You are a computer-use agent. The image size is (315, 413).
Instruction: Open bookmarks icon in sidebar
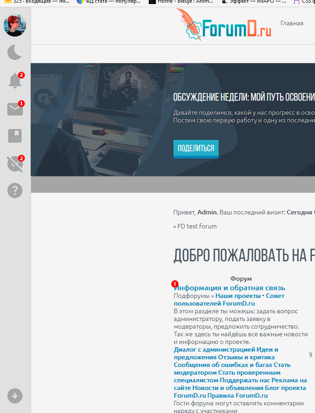click(15, 136)
